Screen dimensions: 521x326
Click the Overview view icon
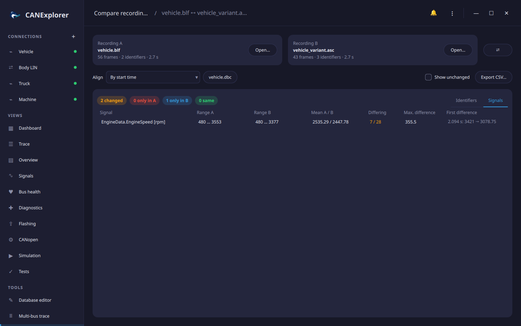[11, 160]
